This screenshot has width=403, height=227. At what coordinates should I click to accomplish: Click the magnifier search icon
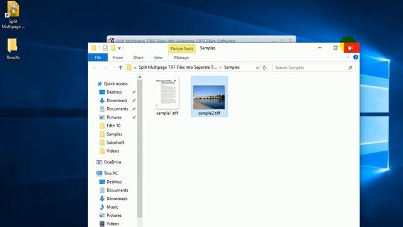[x=350, y=67]
